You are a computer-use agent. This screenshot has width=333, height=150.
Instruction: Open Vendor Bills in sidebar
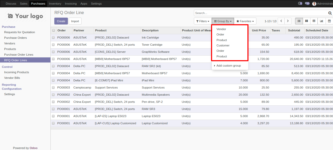click(12, 78)
